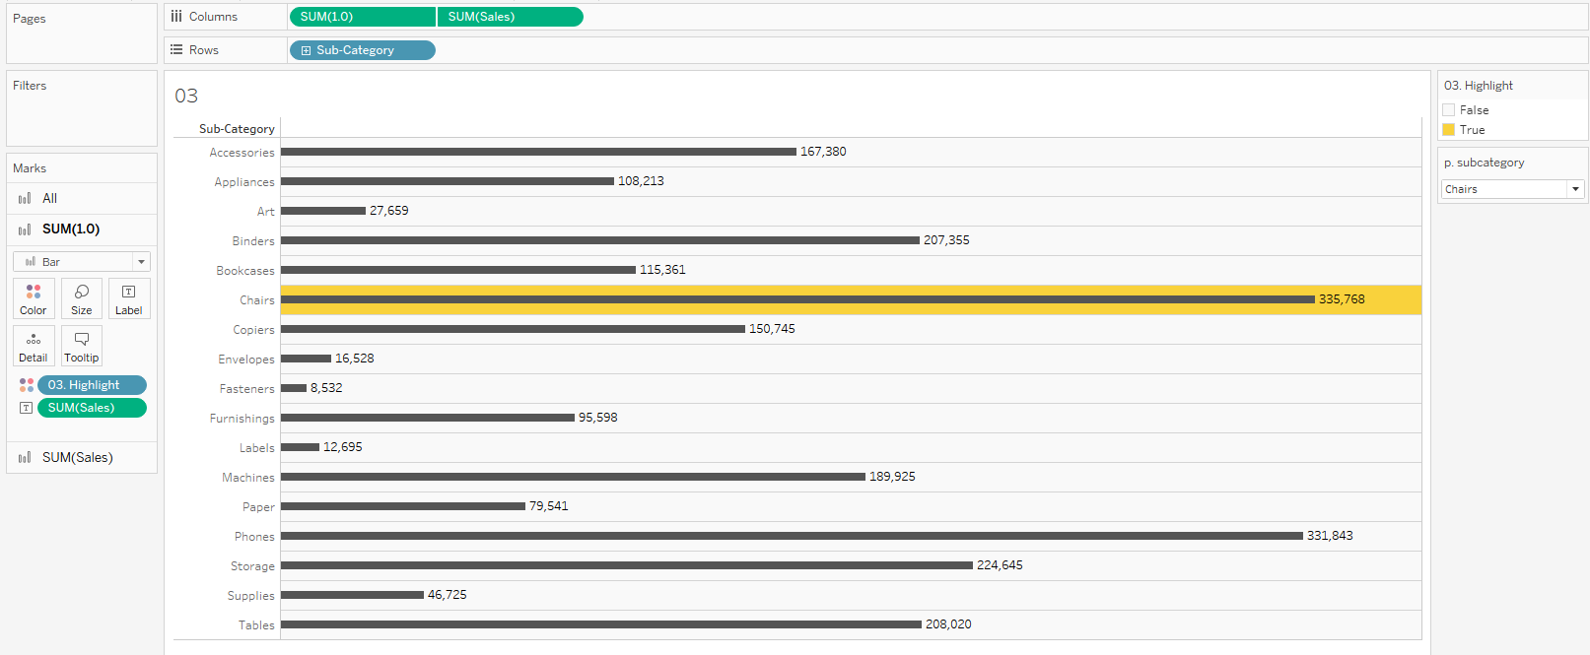Screen dimensions: 1590x655
Task: Click the False legend swatch
Action: (x=1449, y=110)
